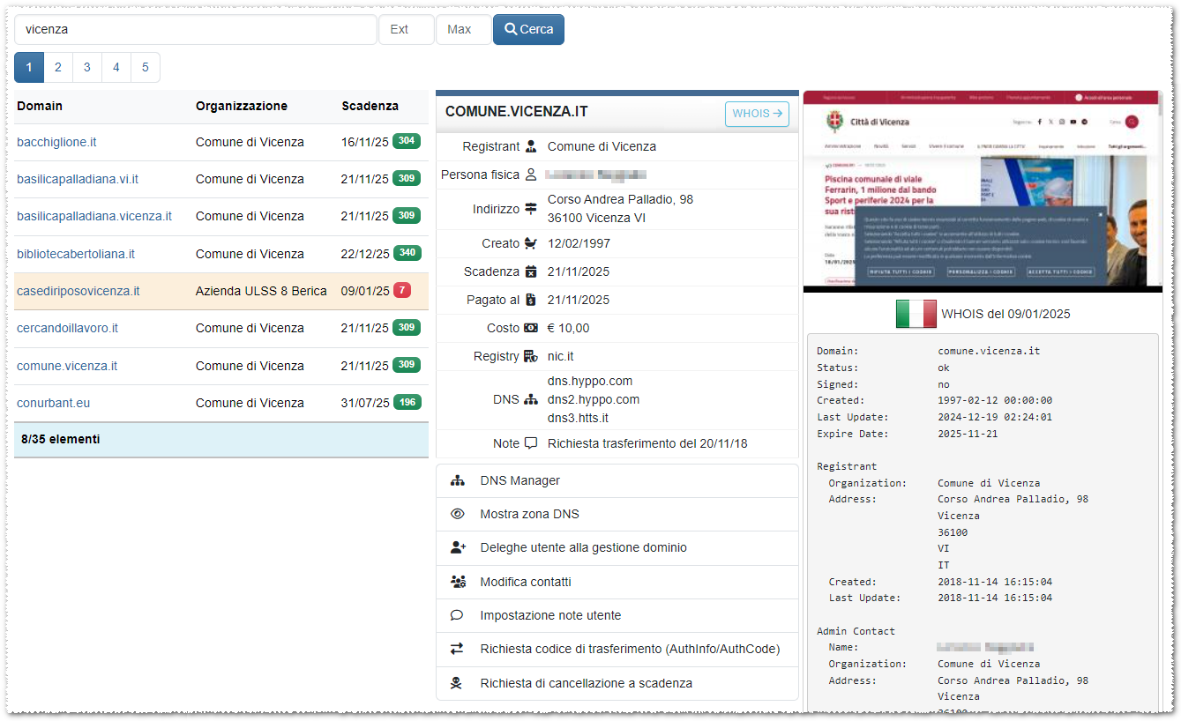Screen dimensions: 1181x721
Task: Click the Pagato al invoice icon
Action: [x=531, y=300]
